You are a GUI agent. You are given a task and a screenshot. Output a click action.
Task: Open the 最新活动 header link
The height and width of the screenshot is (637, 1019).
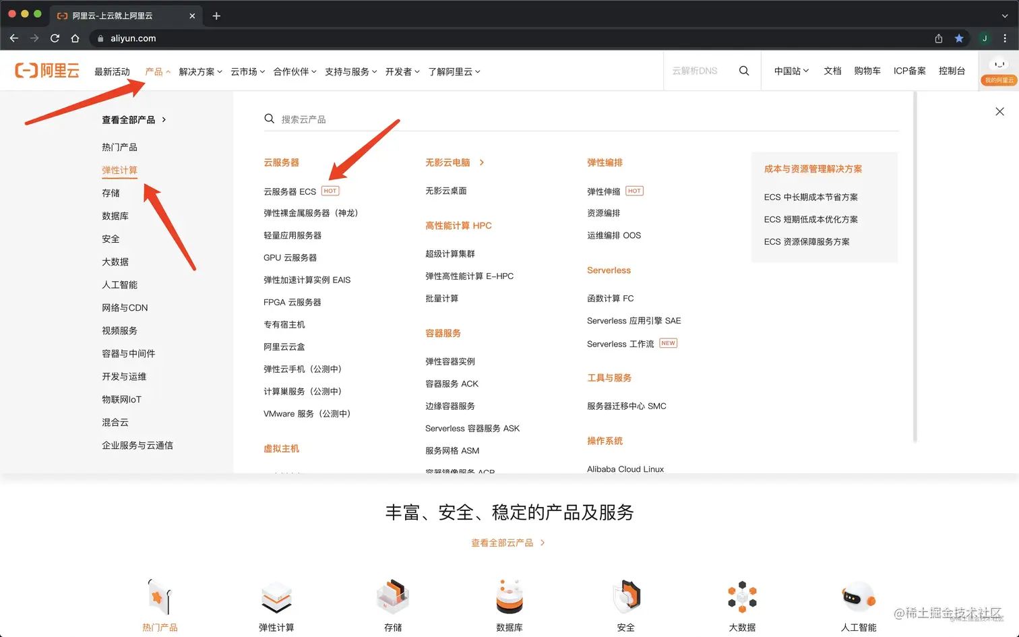tap(112, 71)
